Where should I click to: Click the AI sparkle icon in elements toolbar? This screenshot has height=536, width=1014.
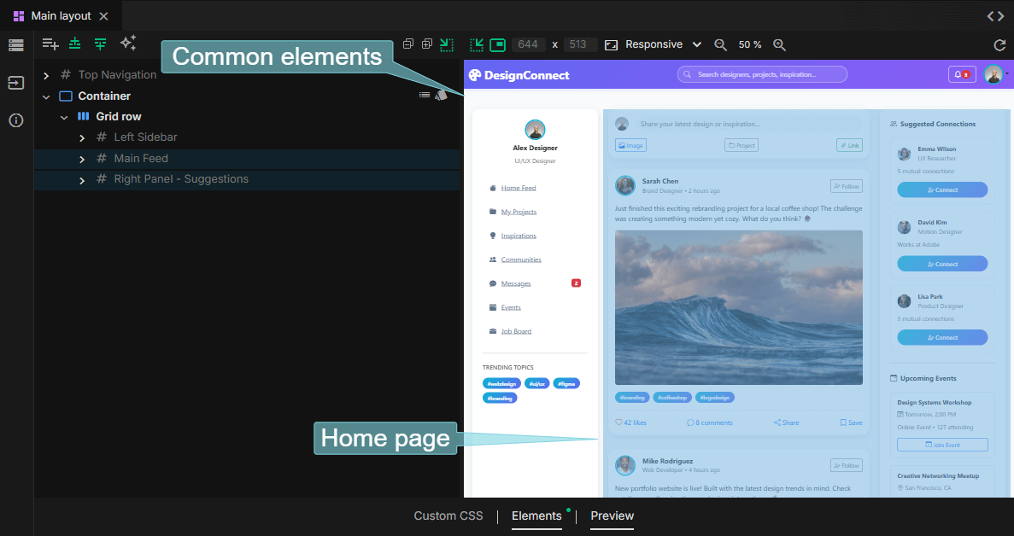click(x=128, y=44)
